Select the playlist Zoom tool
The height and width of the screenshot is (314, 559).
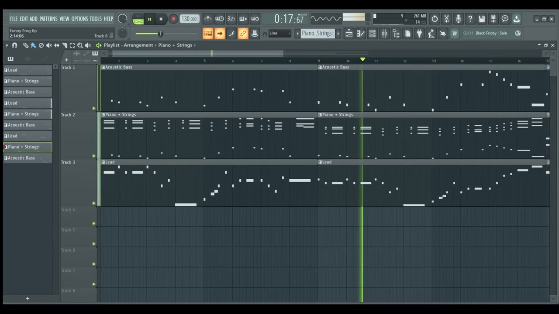80,45
